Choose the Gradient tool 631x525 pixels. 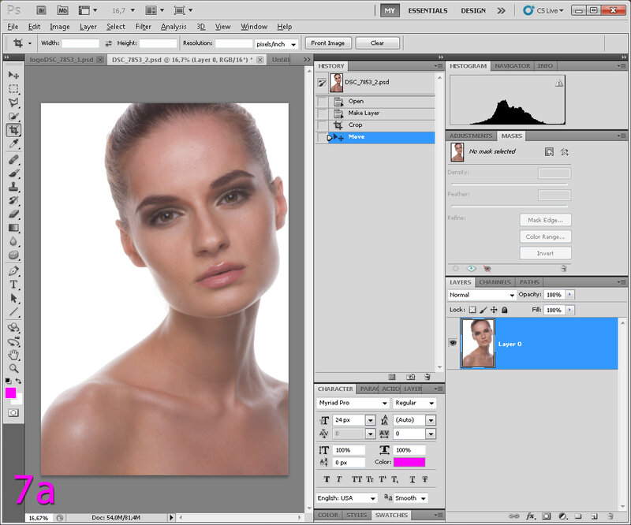pyautogui.click(x=13, y=228)
